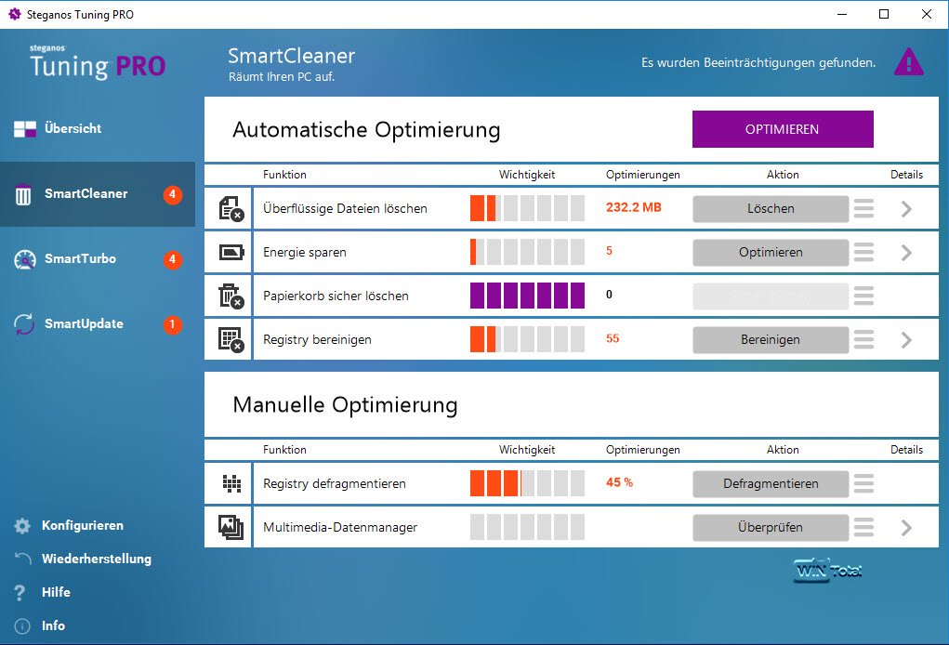
Task: Click the Info circle icon
Action: point(21,626)
